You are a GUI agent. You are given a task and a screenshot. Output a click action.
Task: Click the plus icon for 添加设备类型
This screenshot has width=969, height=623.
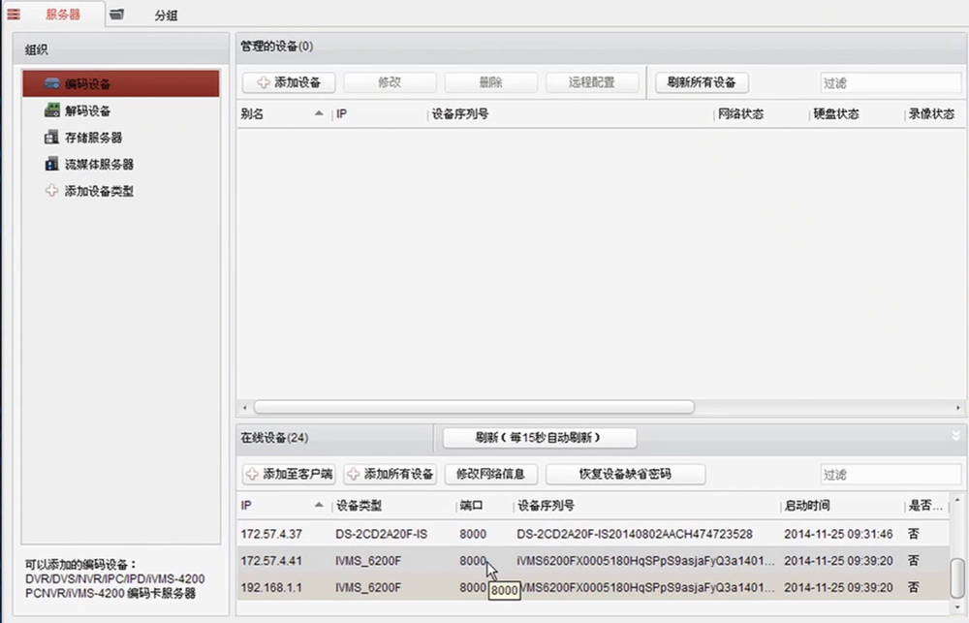click(52, 192)
